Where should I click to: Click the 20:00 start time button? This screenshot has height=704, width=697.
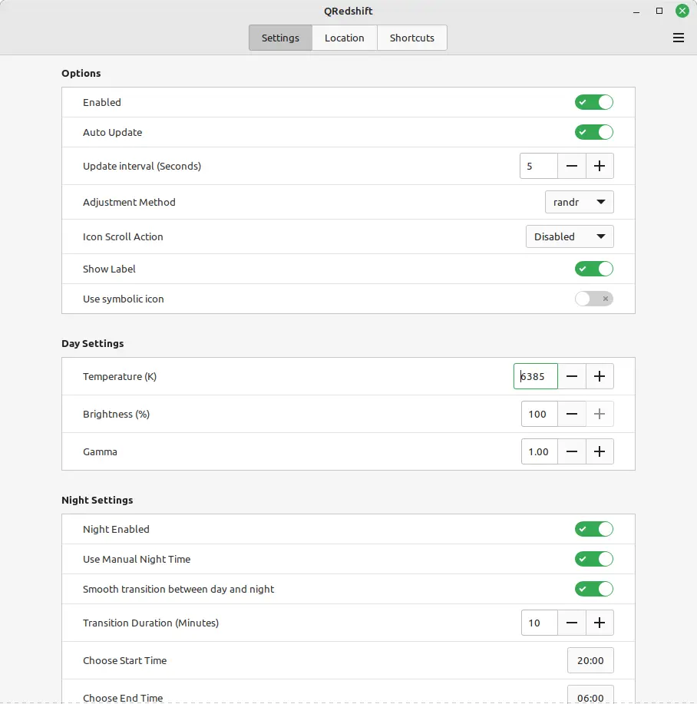tap(590, 660)
